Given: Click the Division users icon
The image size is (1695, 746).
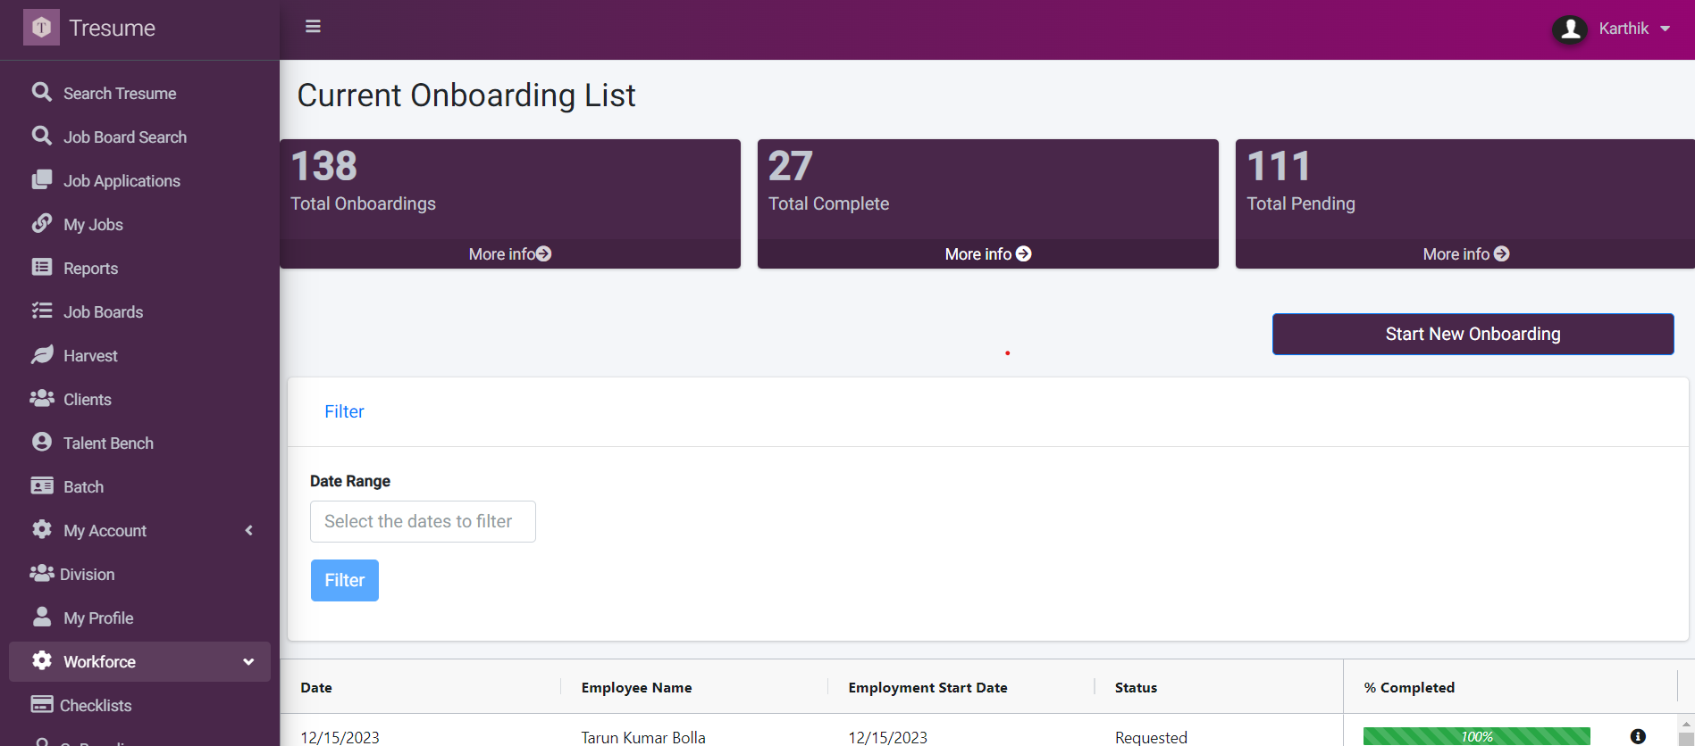Looking at the screenshot, I should pyautogui.click(x=42, y=573).
